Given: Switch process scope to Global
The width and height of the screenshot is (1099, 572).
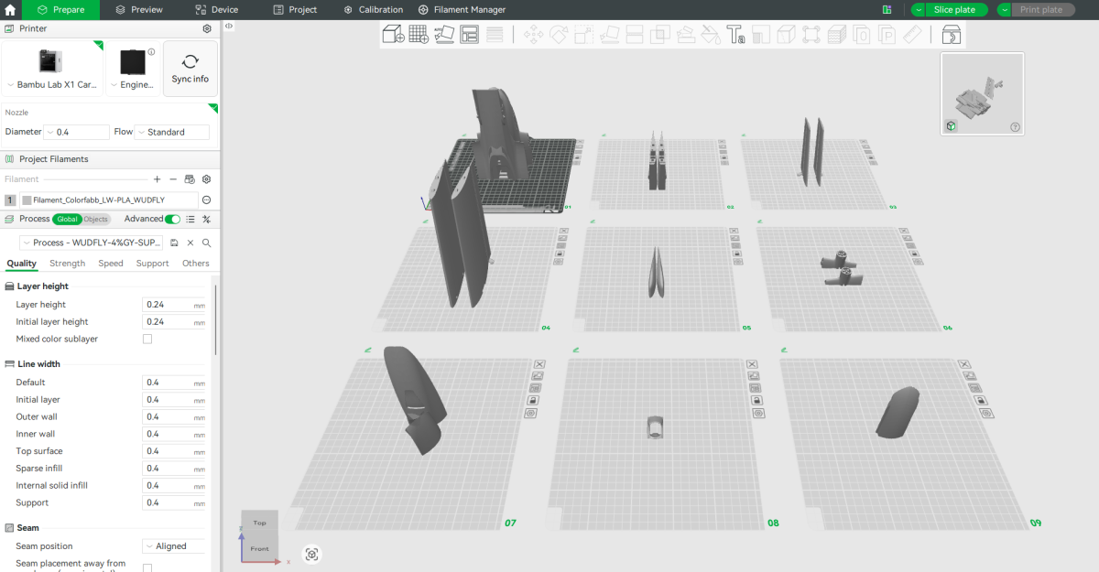Looking at the screenshot, I should click(67, 219).
